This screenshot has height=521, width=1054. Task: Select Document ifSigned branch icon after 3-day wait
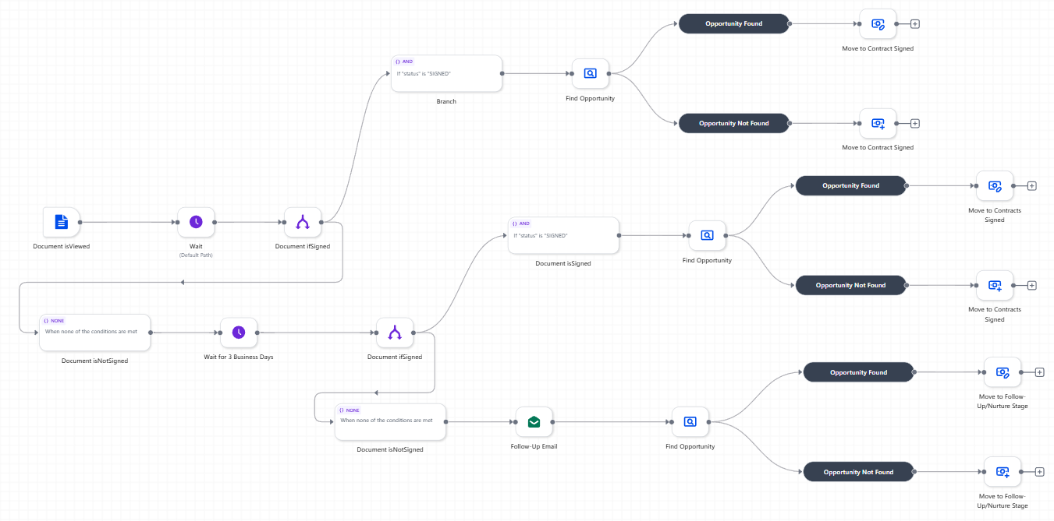pos(395,333)
